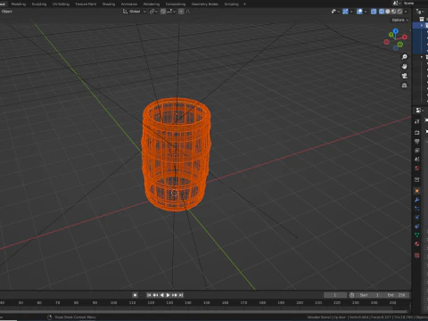
Task: Switch to the Sculpting workspace tab
Action: (x=39, y=4)
